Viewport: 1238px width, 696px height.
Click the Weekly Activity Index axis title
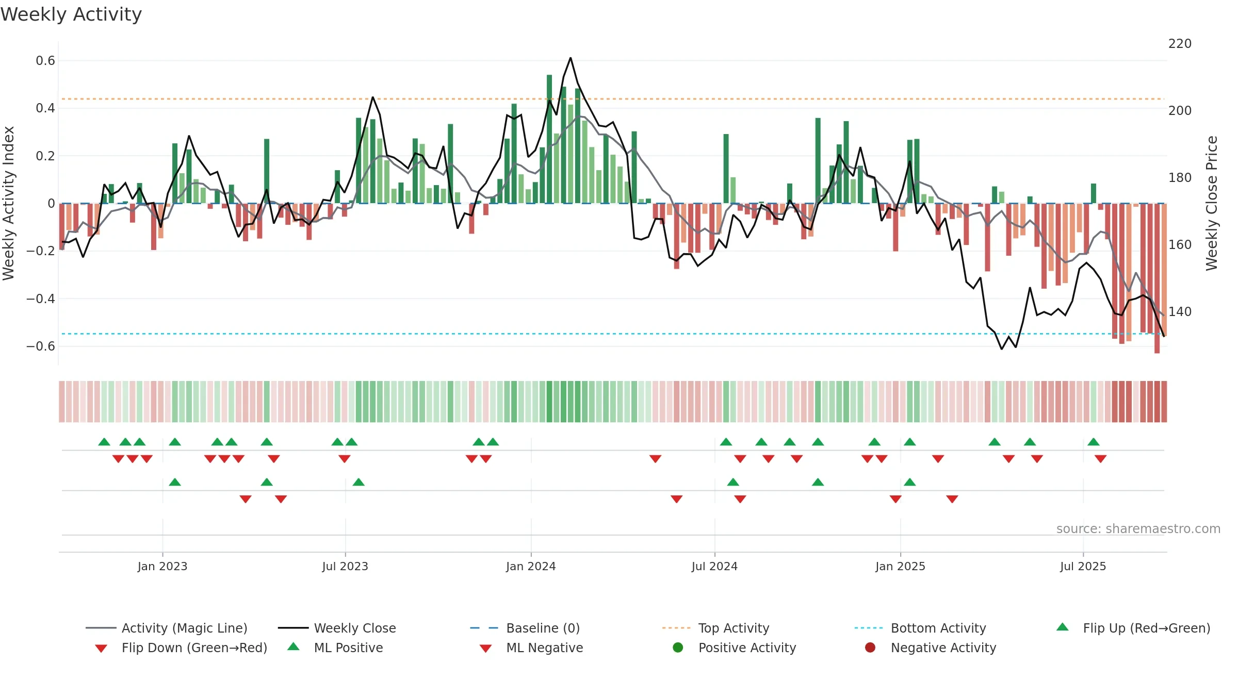click(x=8, y=203)
